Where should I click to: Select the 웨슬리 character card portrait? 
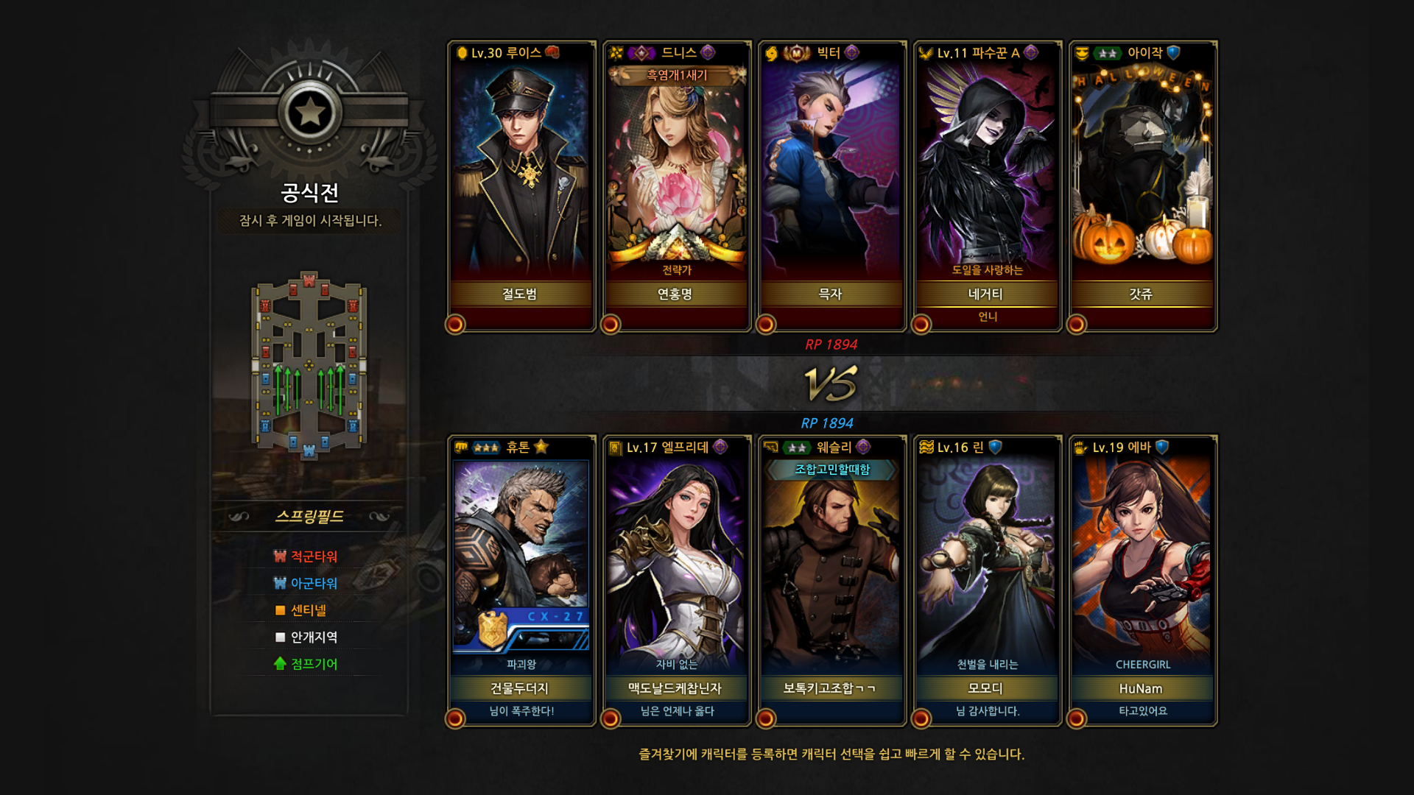pos(831,565)
